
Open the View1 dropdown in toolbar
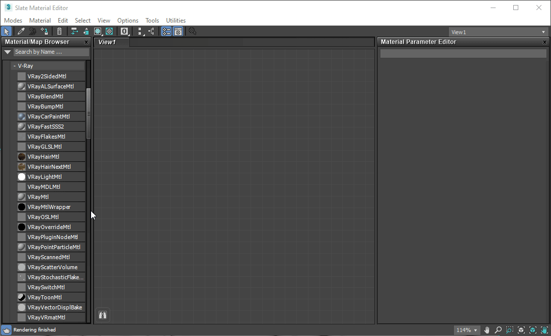498,32
